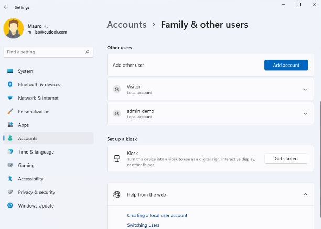Open Accessibility settings
The width and height of the screenshot is (321, 229).
tap(49, 179)
